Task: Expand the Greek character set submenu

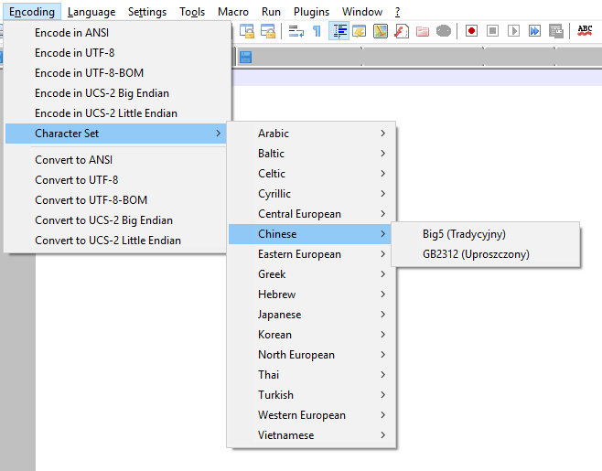Action: 311,274
